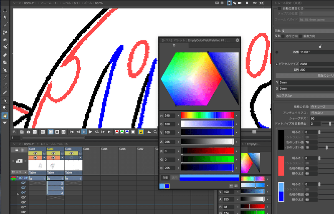Toggle the camera view icon atop viewer
The height and width of the screenshot is (214, 334).
tap(240, 3)
